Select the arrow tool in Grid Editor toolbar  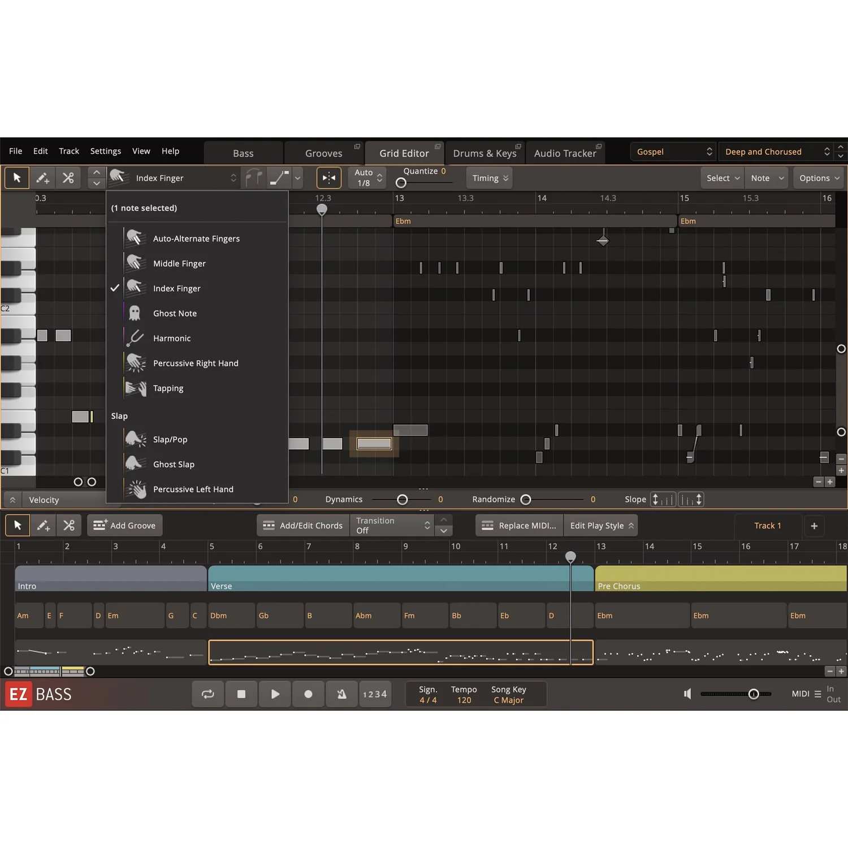[x=17, y=178]
